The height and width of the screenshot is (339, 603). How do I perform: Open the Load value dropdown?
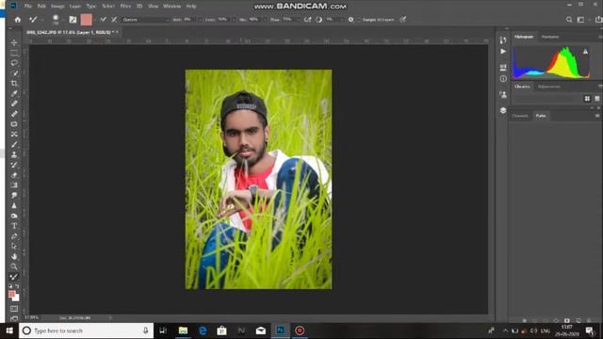pos(233,20)
